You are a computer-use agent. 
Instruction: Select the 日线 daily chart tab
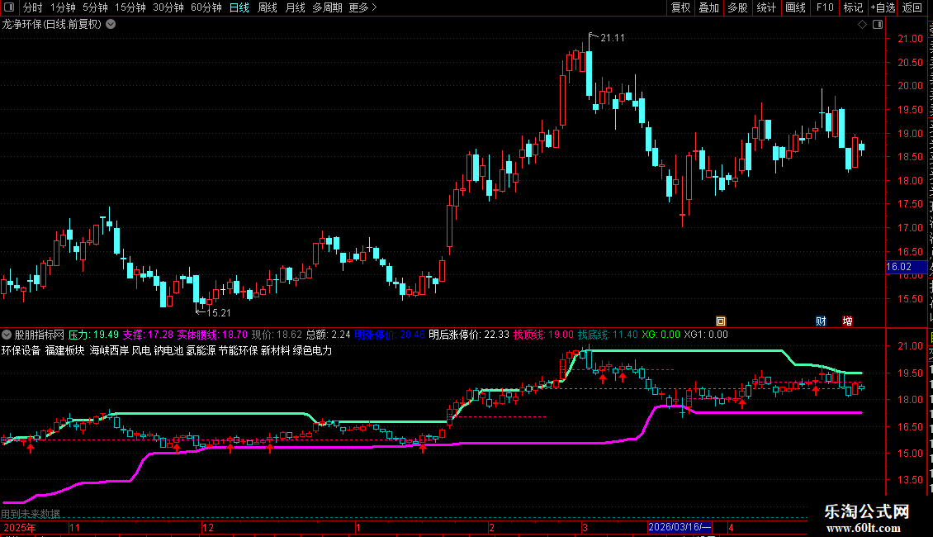point(239,7)
